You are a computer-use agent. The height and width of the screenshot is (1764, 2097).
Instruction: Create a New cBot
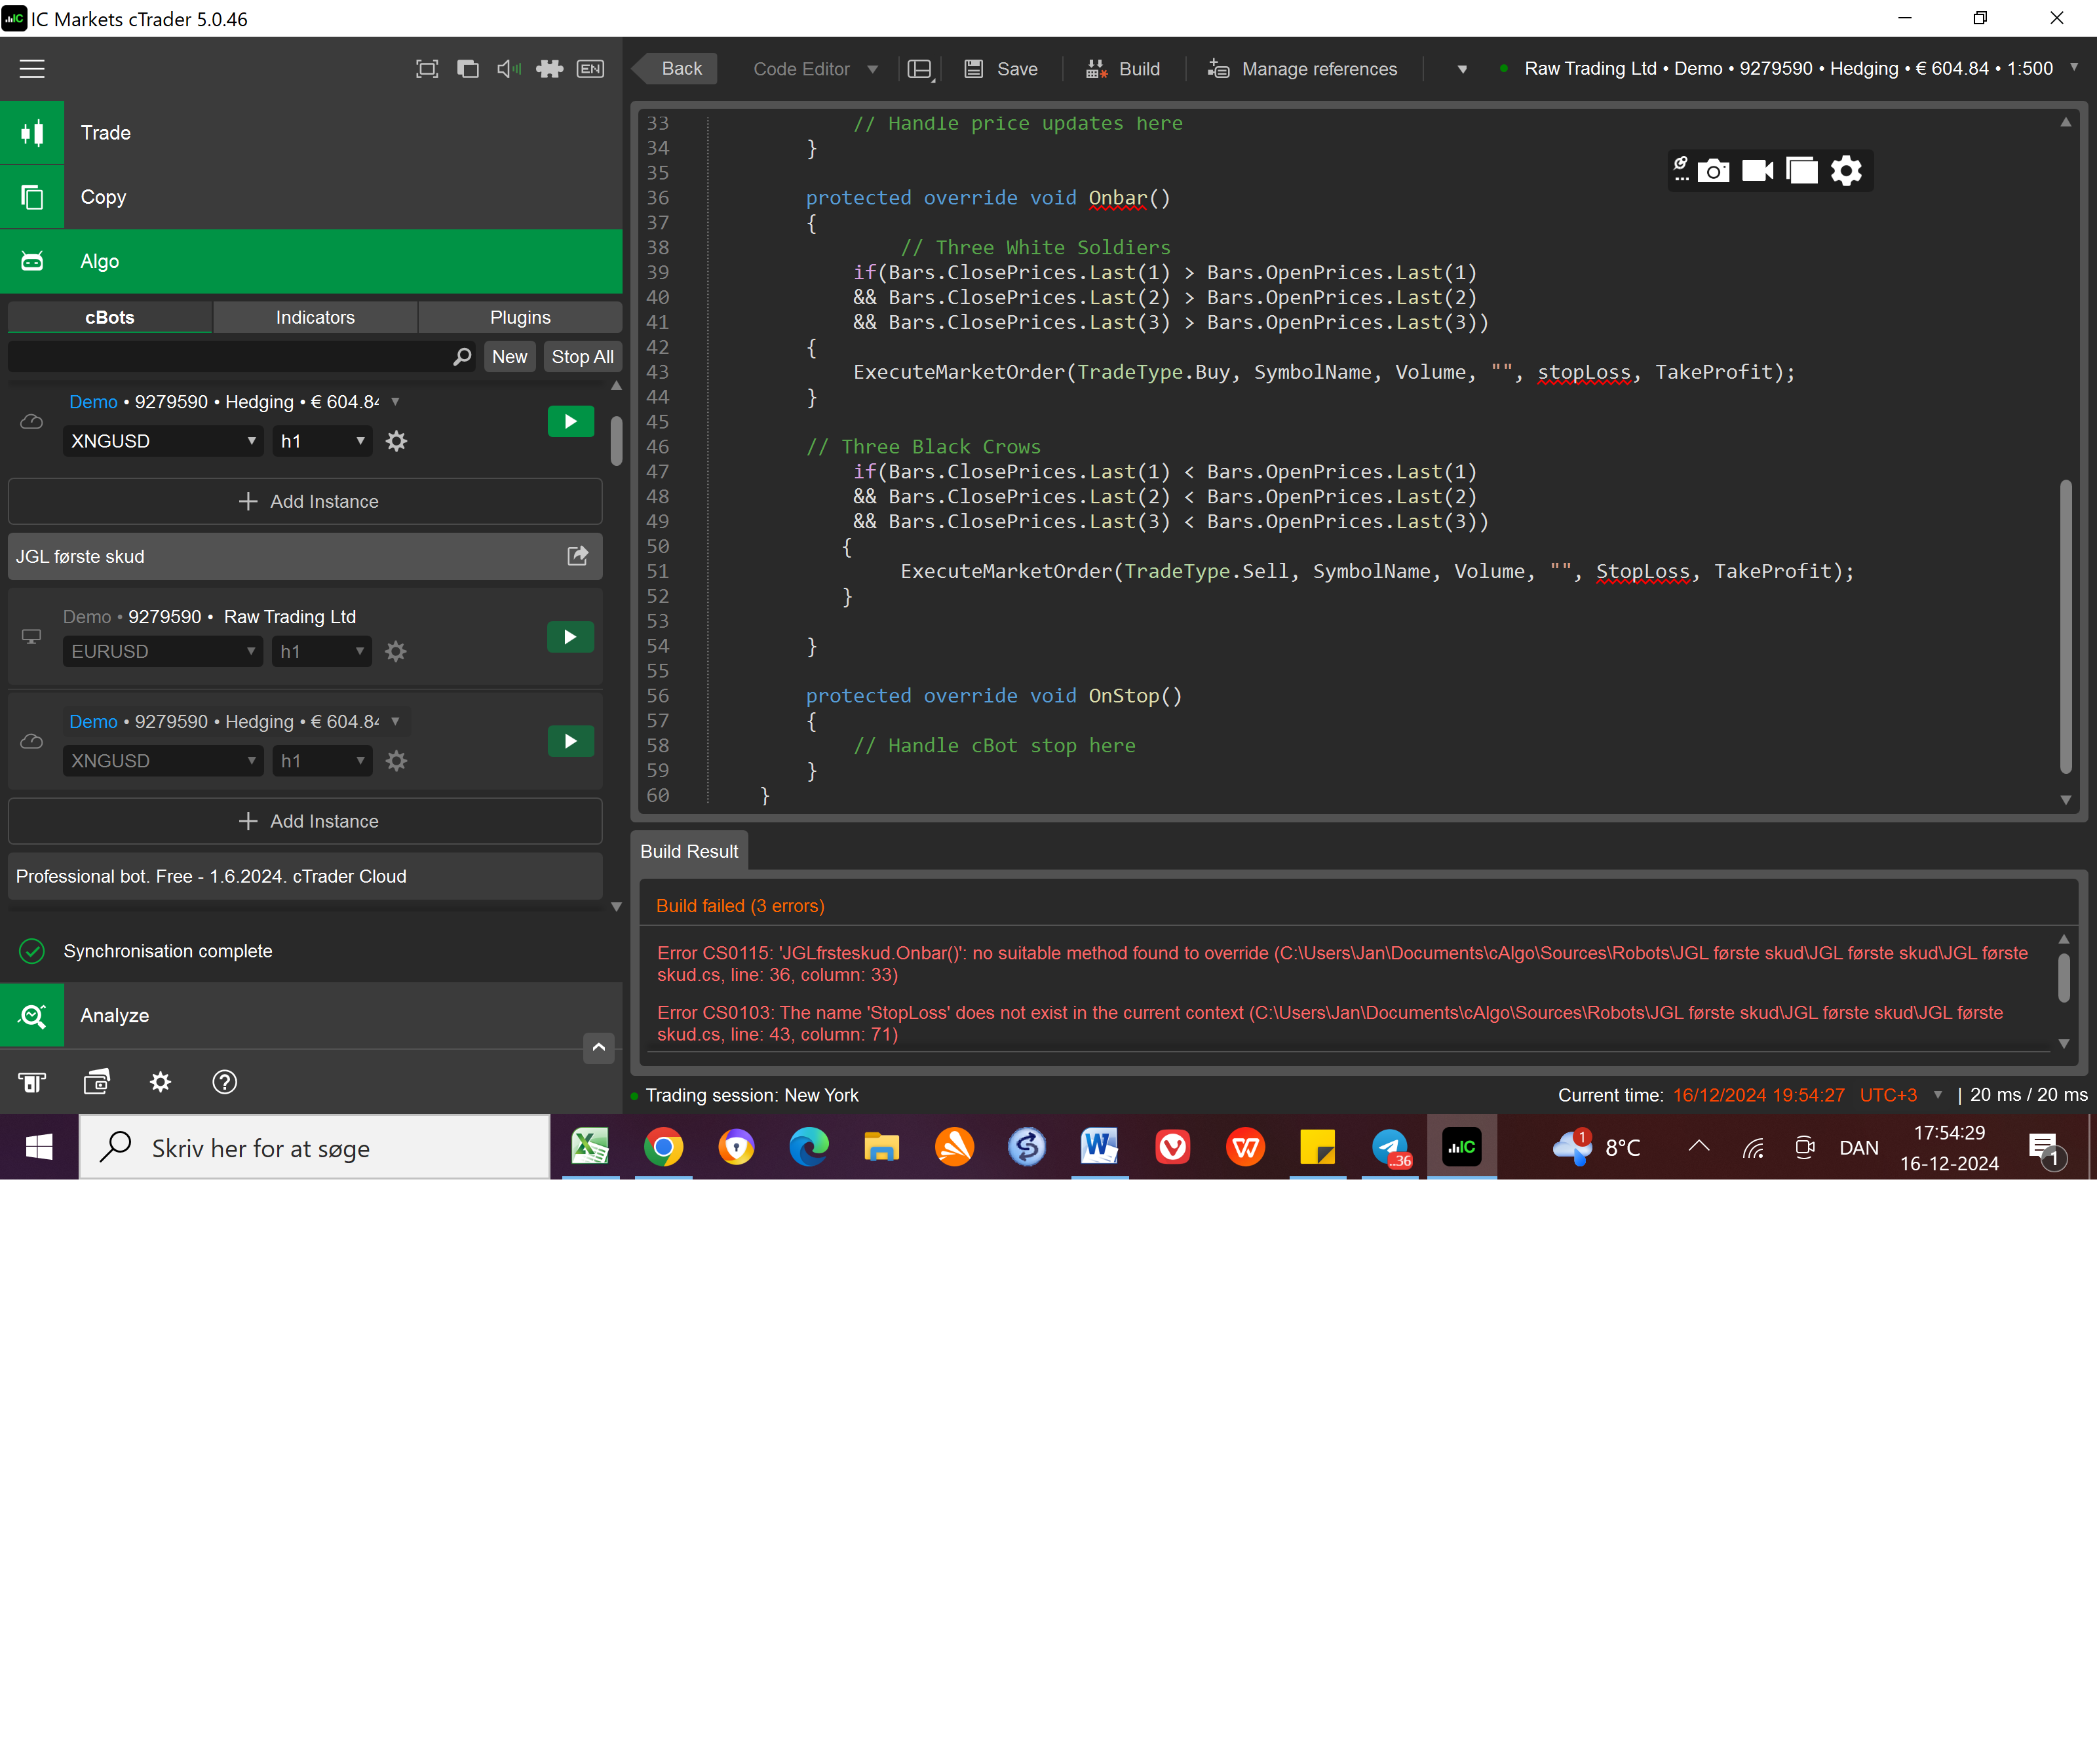click(x=509, y=356)
